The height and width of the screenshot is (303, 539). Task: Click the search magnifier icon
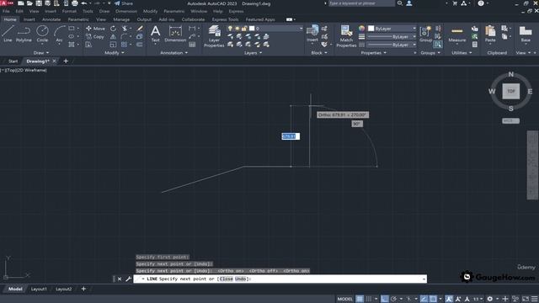[400, 3]
